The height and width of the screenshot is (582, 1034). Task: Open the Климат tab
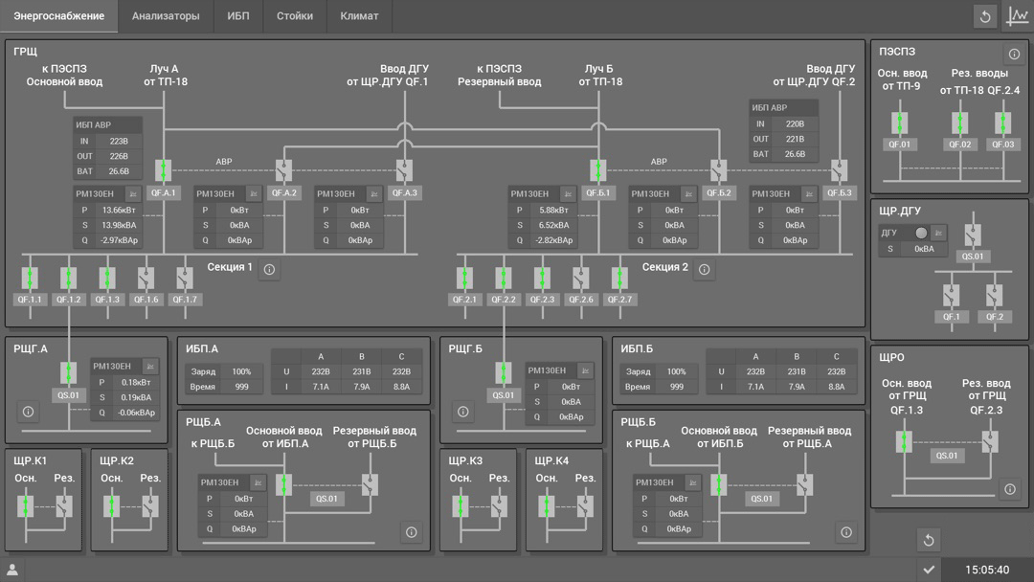coord(359,16)
